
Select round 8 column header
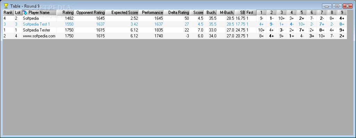pyautogui.click(x=332, y=13)
